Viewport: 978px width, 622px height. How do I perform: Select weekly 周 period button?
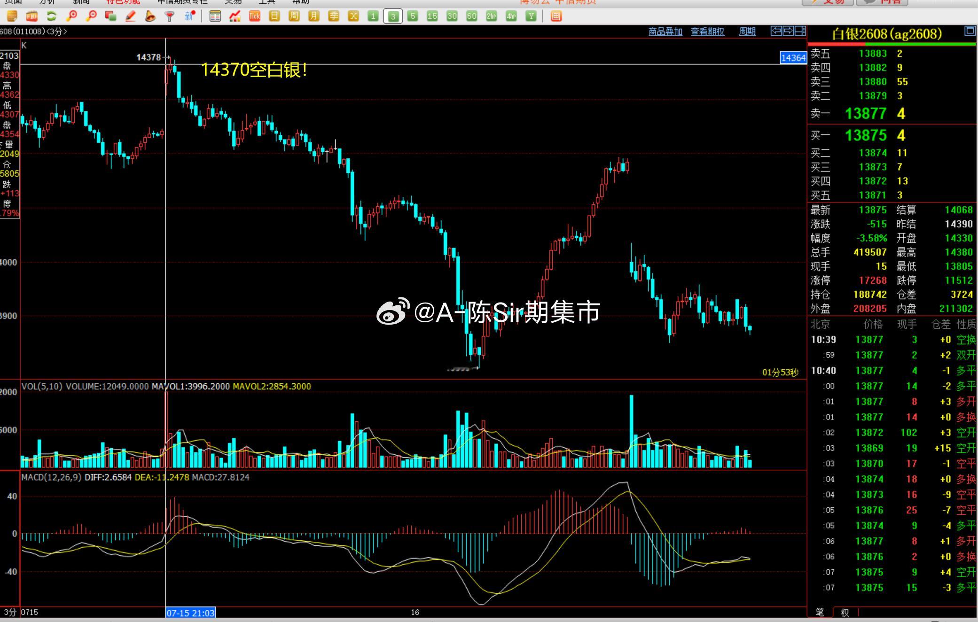tap(294, 16)
